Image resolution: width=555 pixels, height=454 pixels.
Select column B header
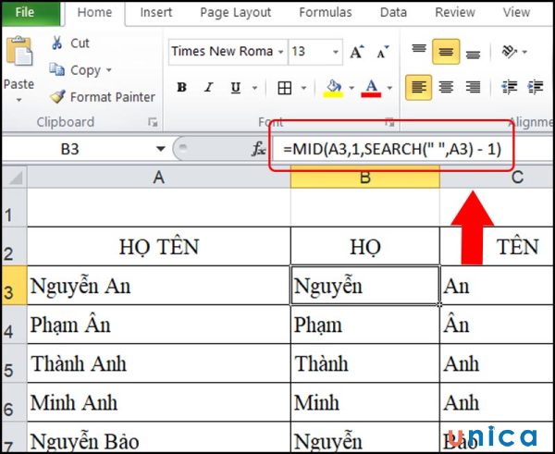click(365, 177)
